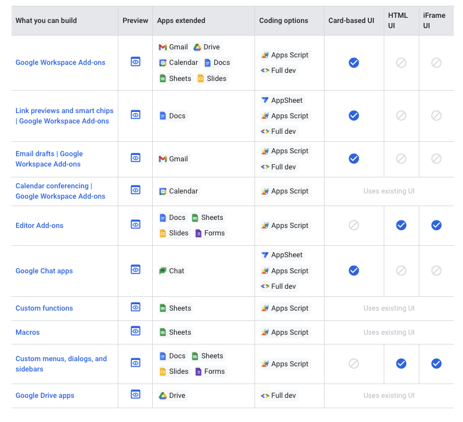Click Docs chip in Google Workspace Add-ons row
463x422 pixels.
[x=217, y=63]
